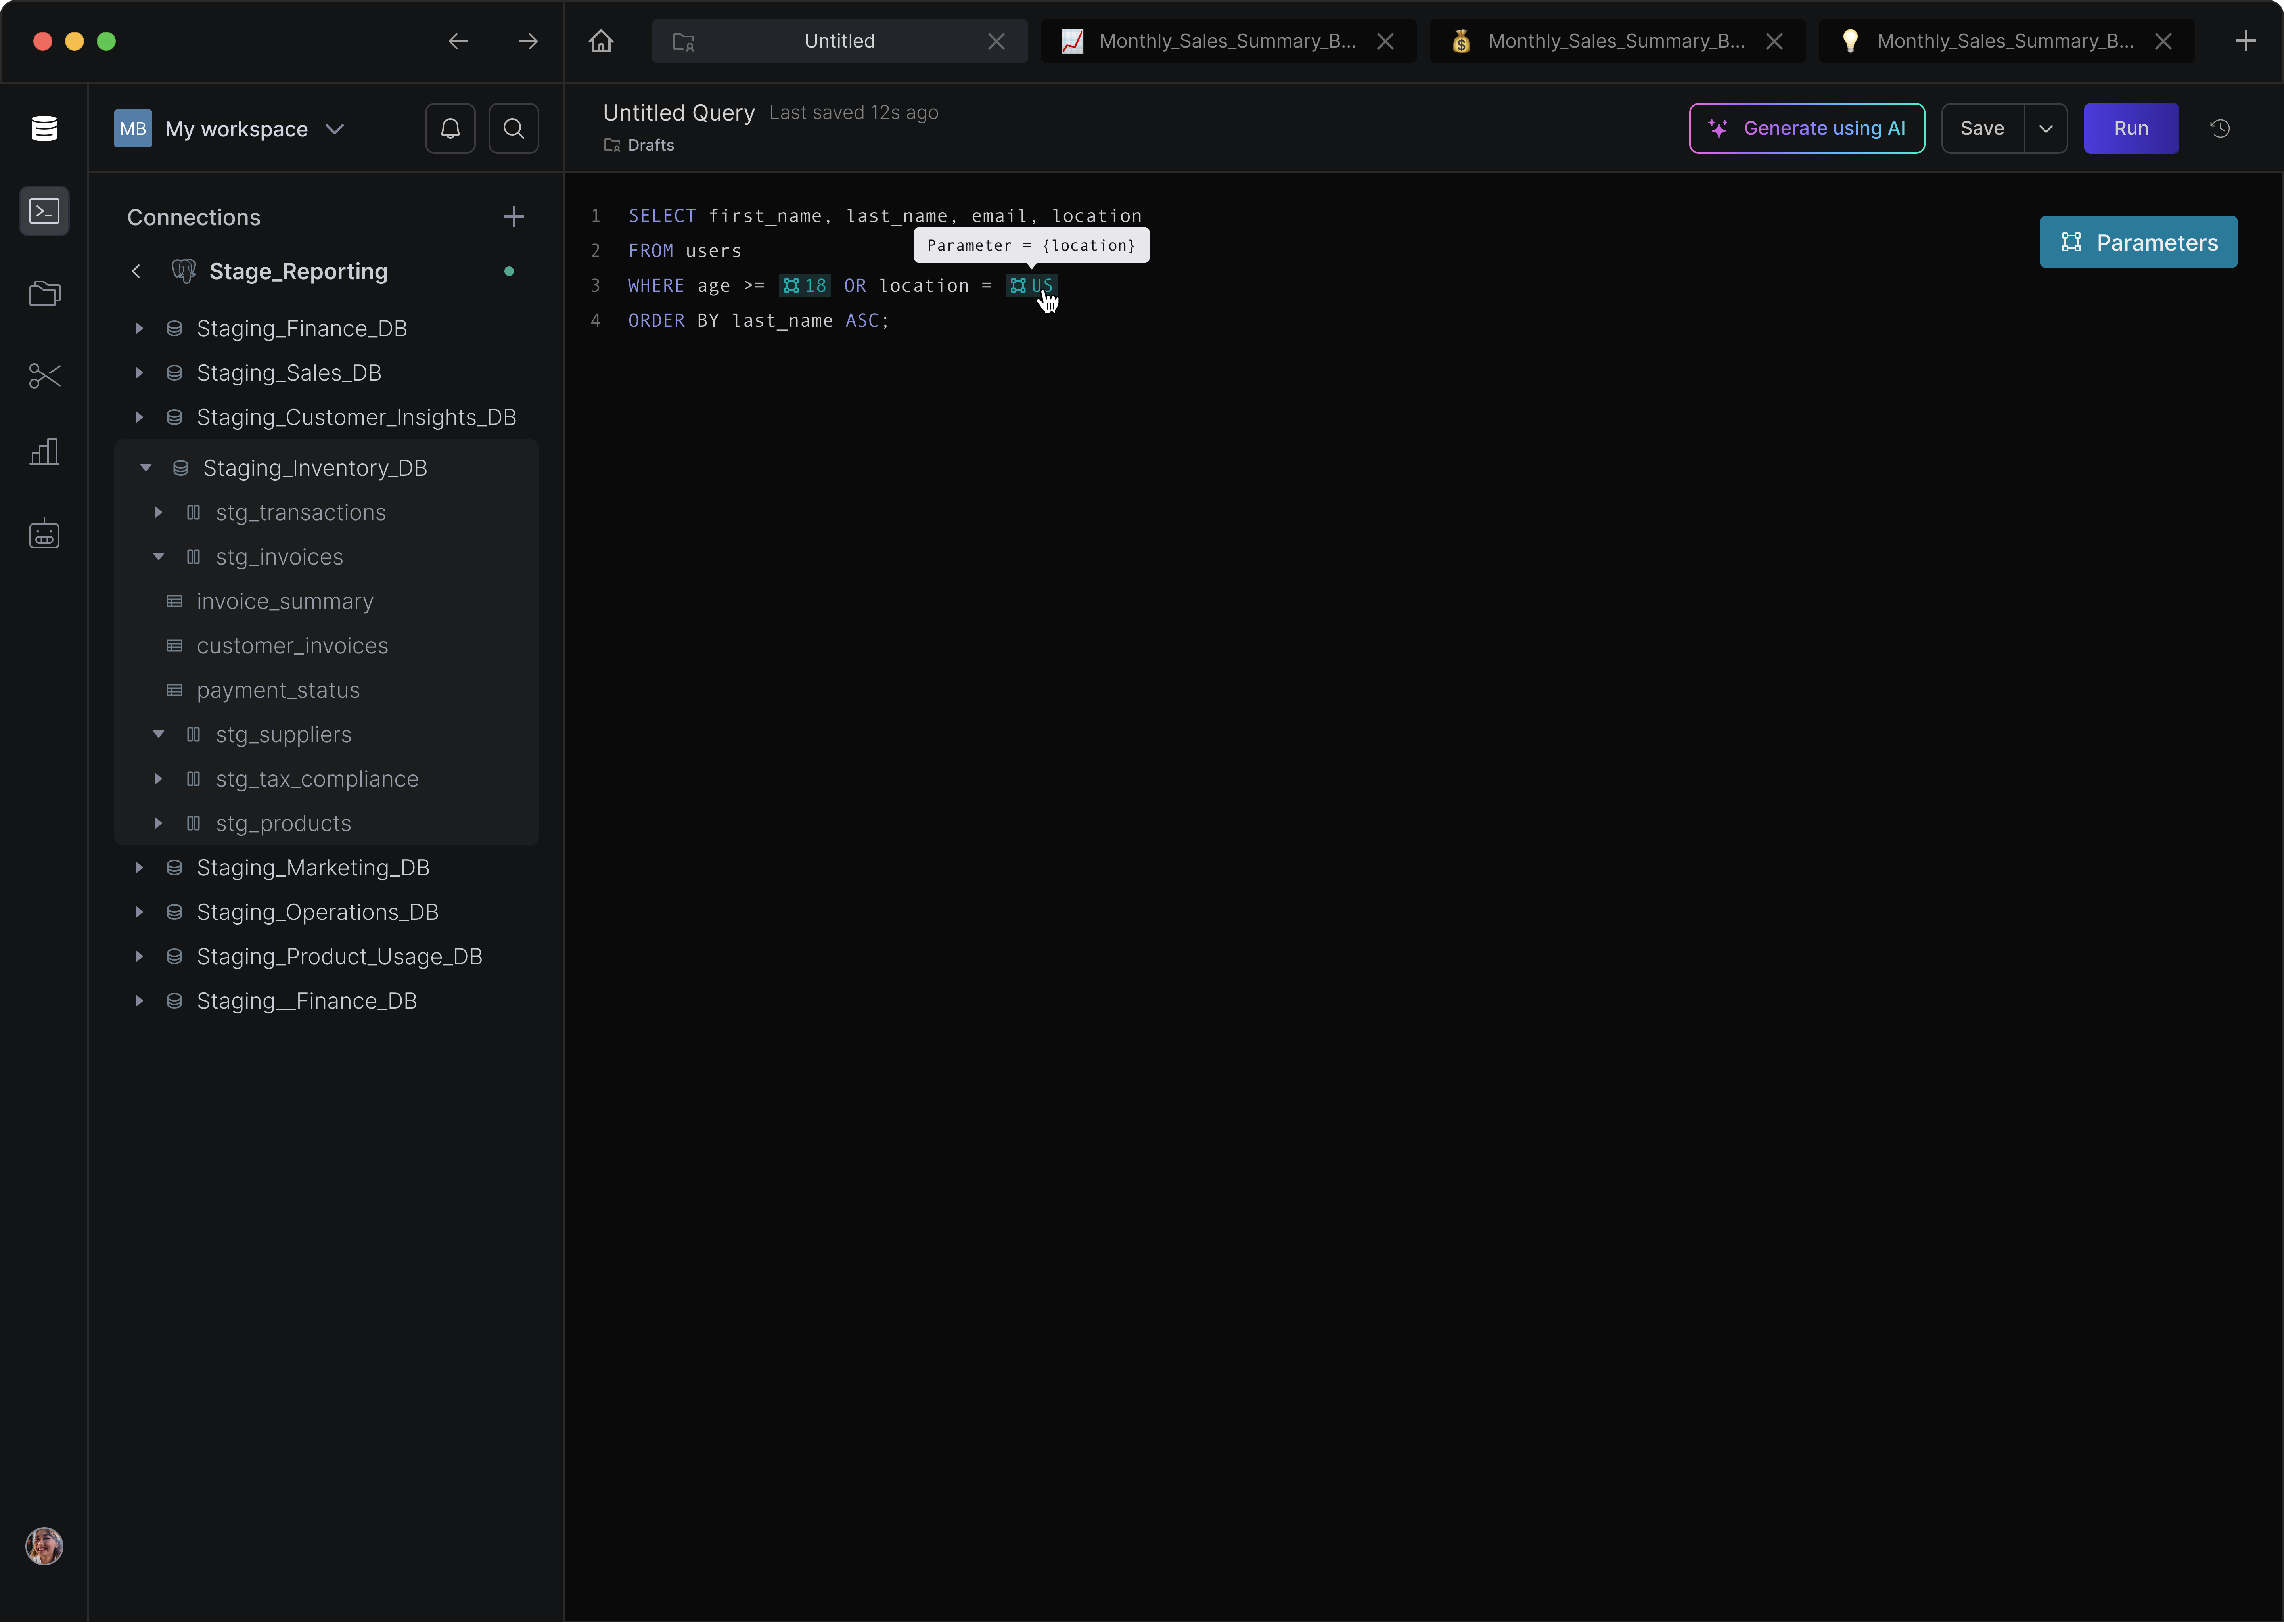Click the database stack icon at top left
Screen dimensions: 2284x1624
44,128
